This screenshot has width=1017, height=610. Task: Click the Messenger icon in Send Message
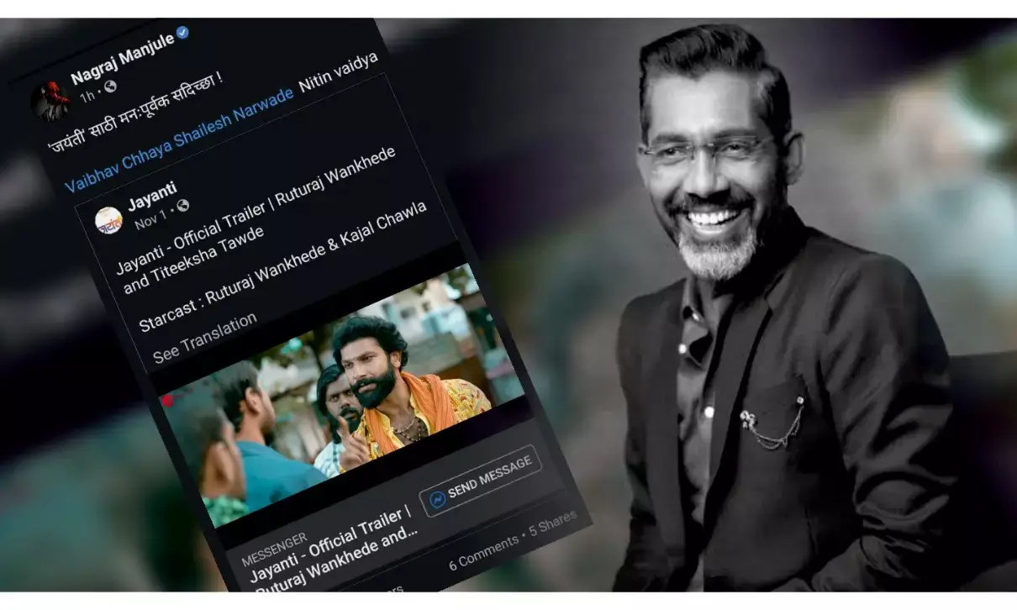tap(438, 499)
